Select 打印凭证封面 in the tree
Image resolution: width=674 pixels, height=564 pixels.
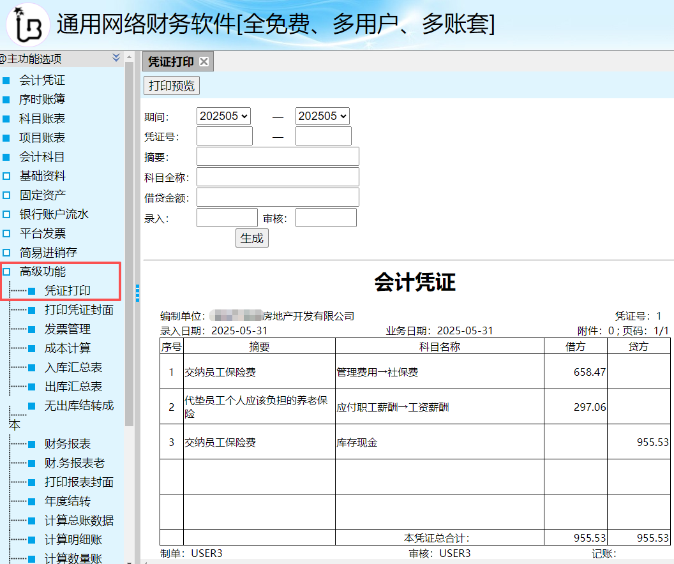[x=79, y=310]
